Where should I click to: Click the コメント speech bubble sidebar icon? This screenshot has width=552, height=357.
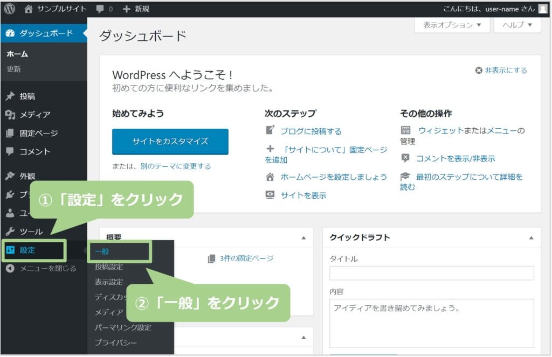pyautogui.click(x=10, y=152)
